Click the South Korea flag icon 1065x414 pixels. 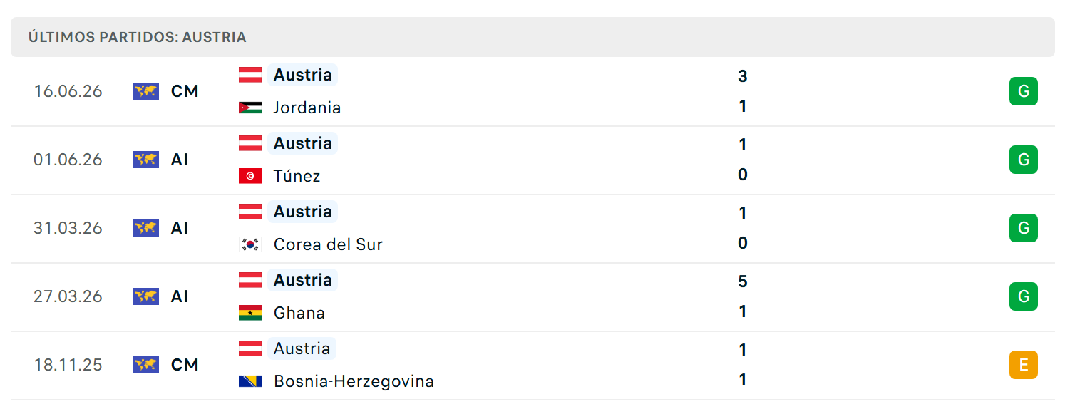250,244
